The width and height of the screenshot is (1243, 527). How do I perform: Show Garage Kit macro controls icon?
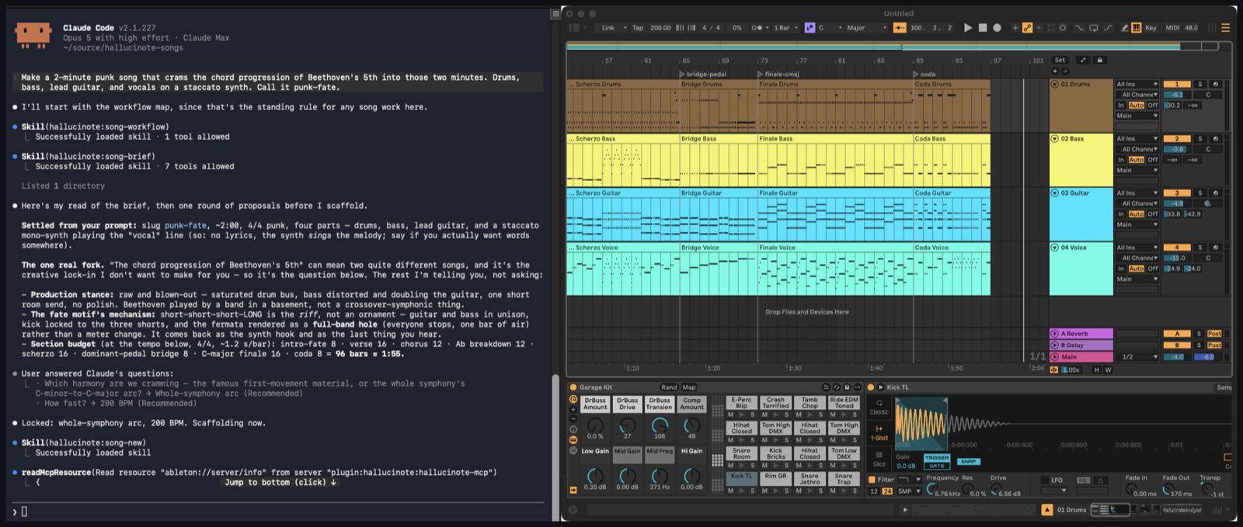click(573, 400)
